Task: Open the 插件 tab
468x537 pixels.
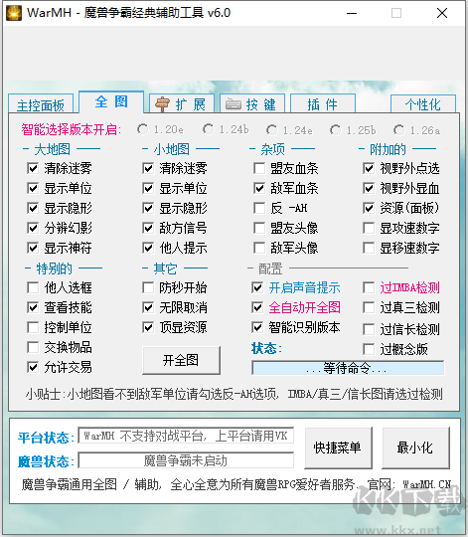Action: pos(323,104)
